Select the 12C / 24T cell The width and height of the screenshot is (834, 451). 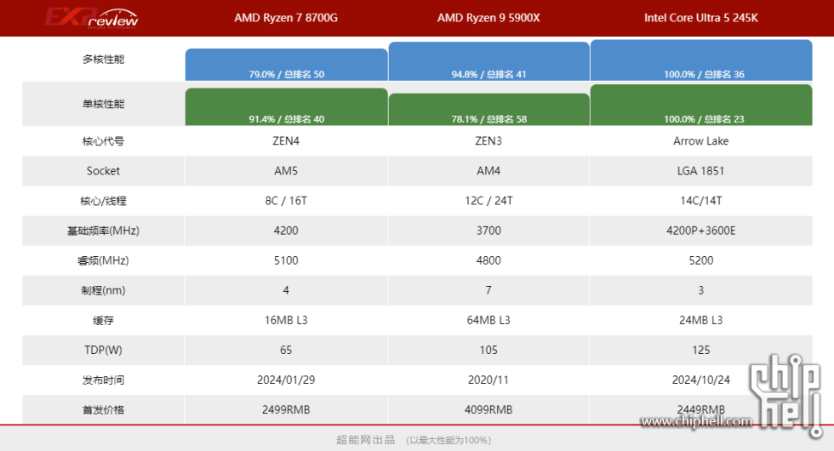(488, 201)
